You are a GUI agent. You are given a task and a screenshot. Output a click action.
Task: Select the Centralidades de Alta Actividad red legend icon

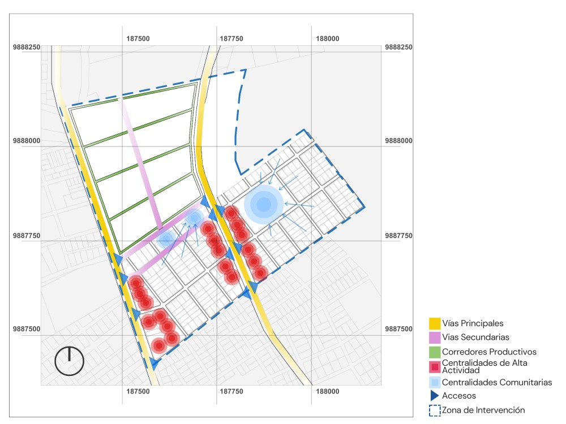[435, 366]
